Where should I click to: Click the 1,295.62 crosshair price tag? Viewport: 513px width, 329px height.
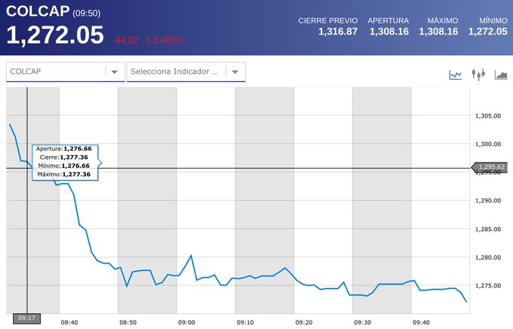491,167
